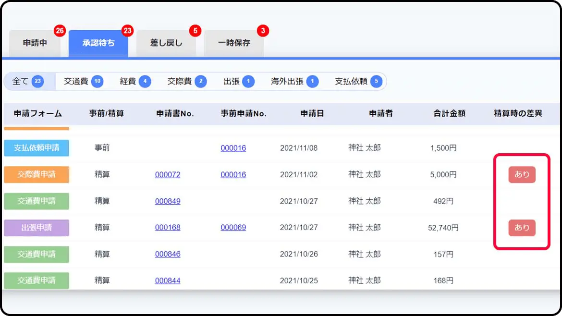Click the 支払依頼申請 form label
Viewport: 562px width, 316px height.
37,148
